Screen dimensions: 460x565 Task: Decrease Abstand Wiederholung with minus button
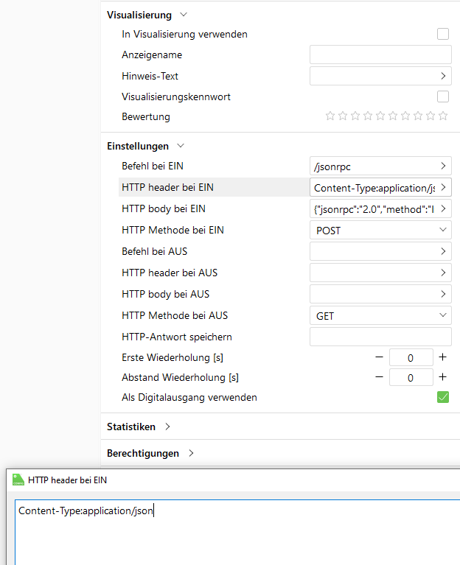pos(379,378)
